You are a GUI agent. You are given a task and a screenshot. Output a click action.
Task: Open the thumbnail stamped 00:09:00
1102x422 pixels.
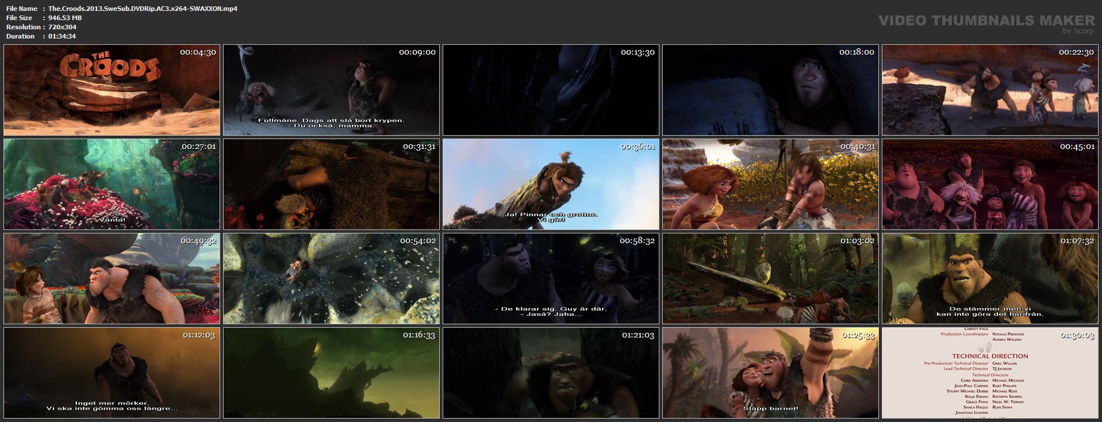click(x=331, y=90)
